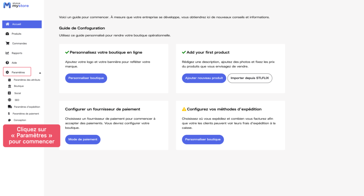364x196 pixels.
Task: Click Personnaliser boutique under shipping methods
Action: (203, 140)
